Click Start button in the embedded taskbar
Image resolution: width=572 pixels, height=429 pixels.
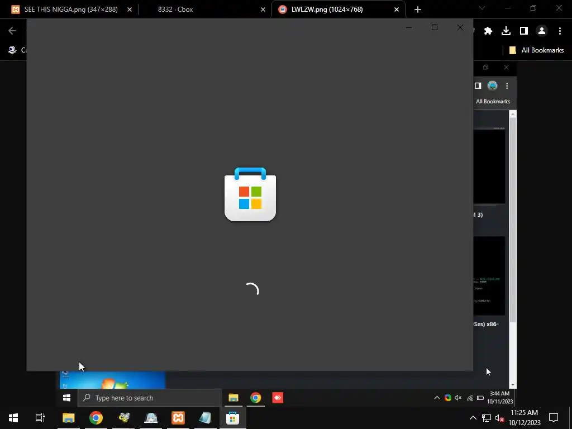pos(66,398)
